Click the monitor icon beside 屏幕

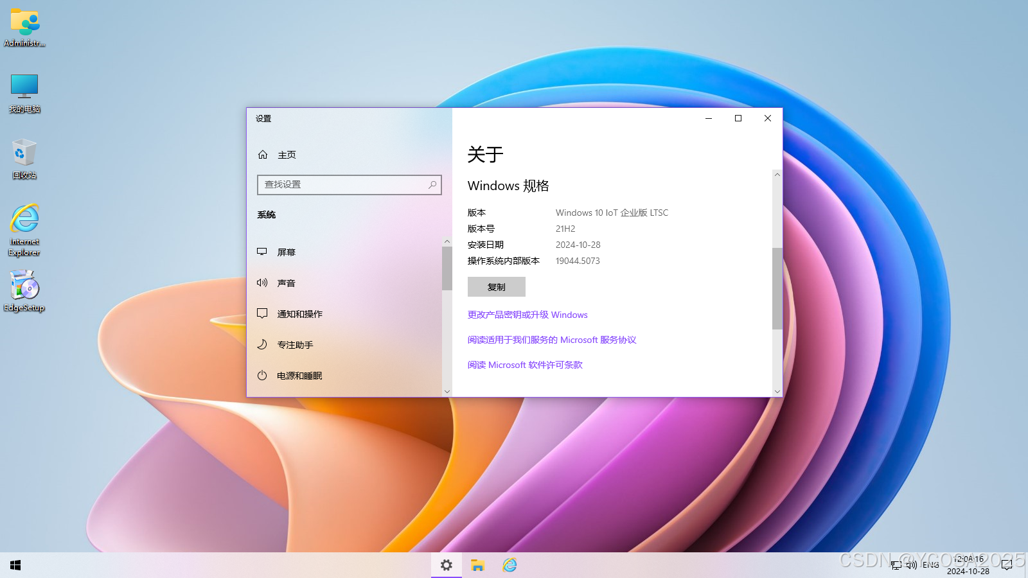pos(262,252)
